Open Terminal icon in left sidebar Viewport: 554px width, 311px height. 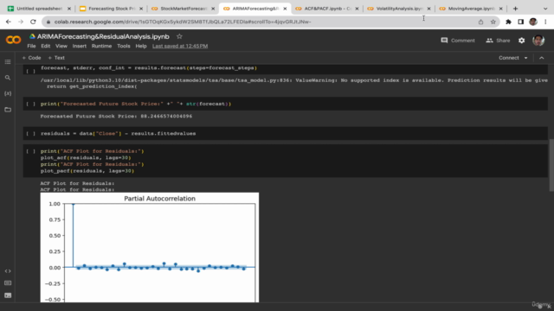point(8,295)
